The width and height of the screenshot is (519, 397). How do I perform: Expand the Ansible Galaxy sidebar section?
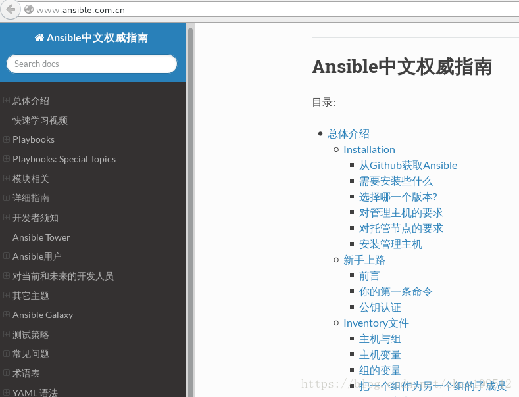pos(7,314)
